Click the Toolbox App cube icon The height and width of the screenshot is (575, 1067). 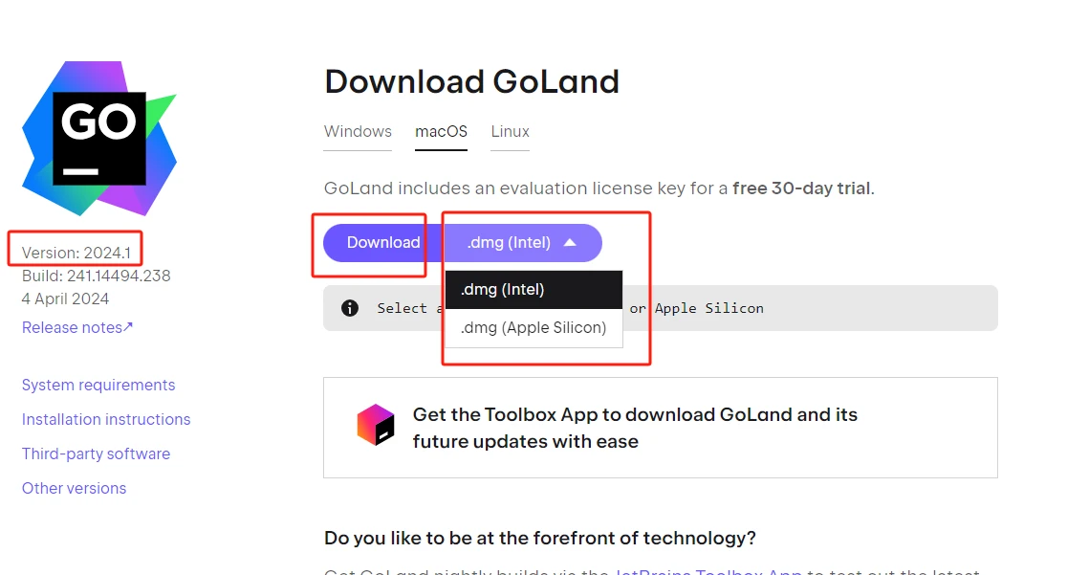click(376, 425)
